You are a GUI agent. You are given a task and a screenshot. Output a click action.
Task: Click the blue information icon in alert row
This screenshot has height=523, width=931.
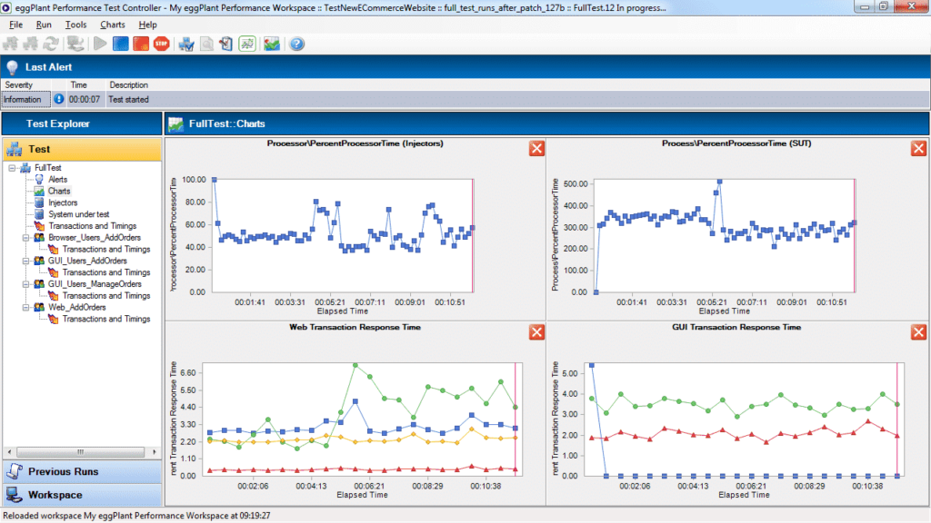coord(59,99)
